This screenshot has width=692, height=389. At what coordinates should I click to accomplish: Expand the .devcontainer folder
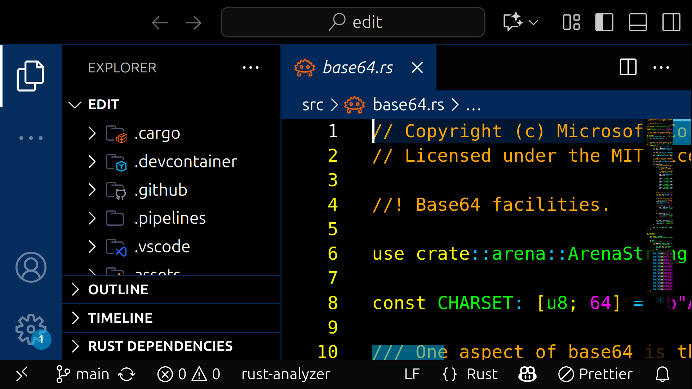92,162
